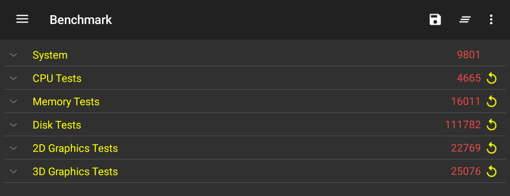Rerun the 3D Graphics Tests benchmark
510x196 pixels.
coord(491,171)
